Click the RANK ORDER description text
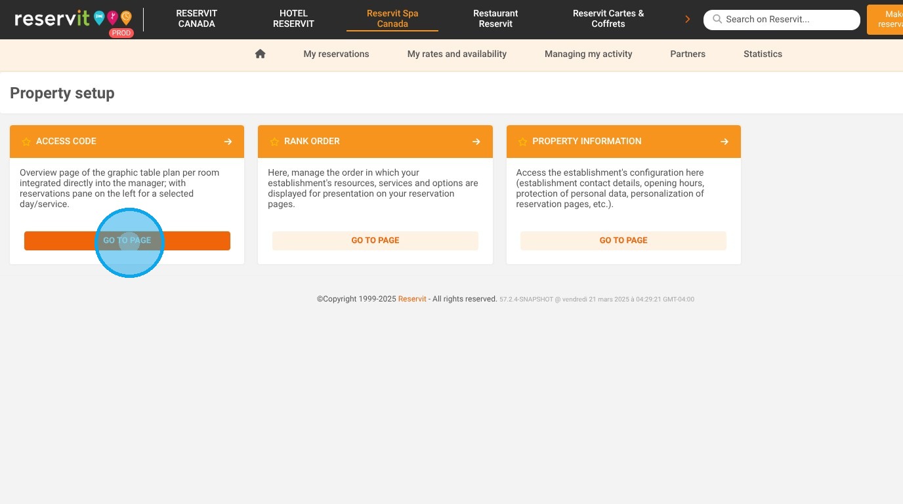Viewport: 903px width, 504px height. 373,188
